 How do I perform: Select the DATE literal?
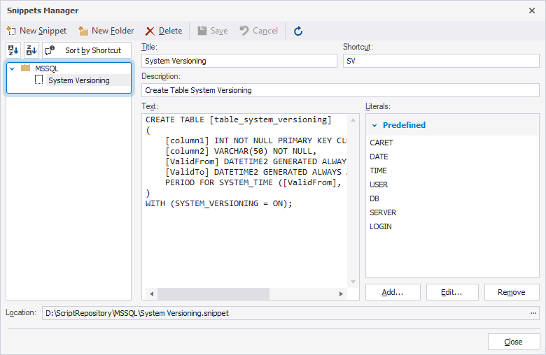379,157
